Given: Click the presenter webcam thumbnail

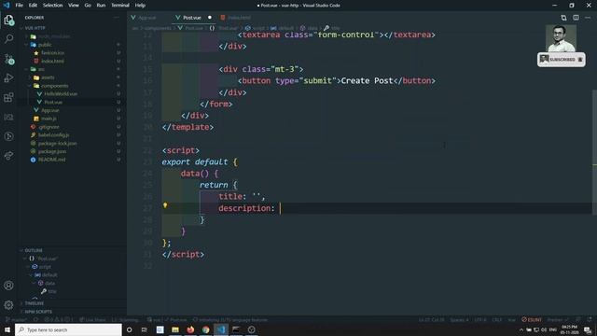Looking at the screenshot, I should point(562,38).
